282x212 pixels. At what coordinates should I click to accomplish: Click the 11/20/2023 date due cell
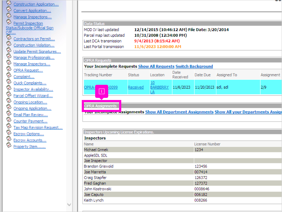click(205, 87)
